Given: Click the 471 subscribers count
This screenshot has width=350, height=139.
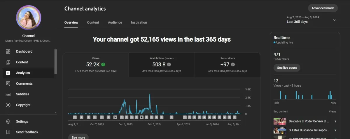Looking at the screenshot, I should (x=277, y=54).
